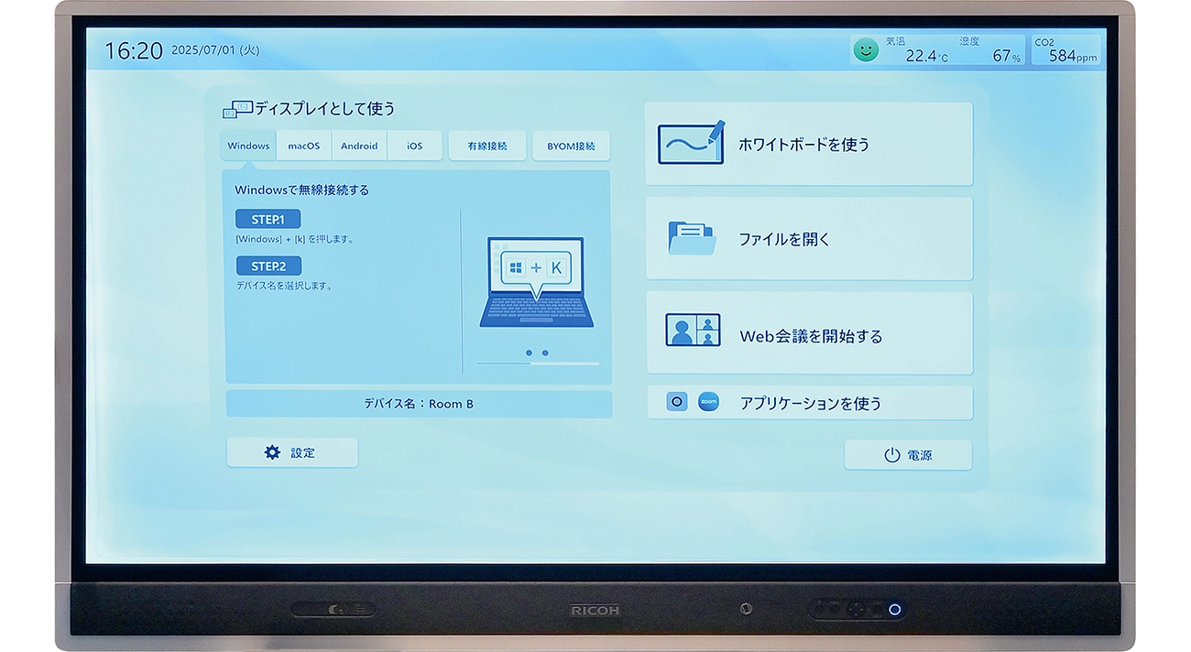Select the Windows tab

point(248,146)
